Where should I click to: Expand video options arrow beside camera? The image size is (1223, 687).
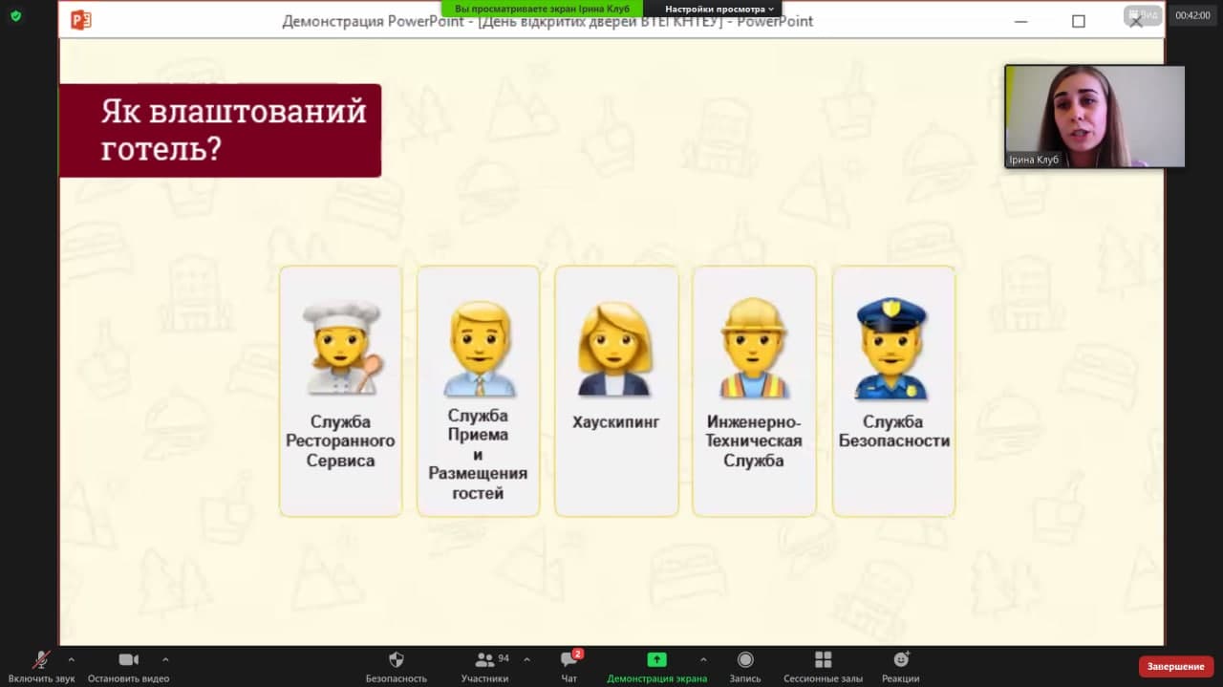(165, 659)
